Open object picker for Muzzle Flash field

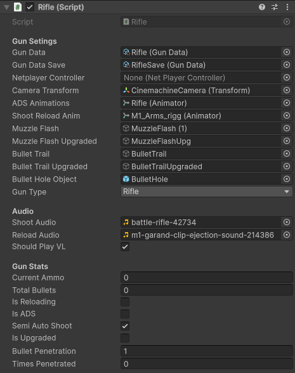[287, 128]
